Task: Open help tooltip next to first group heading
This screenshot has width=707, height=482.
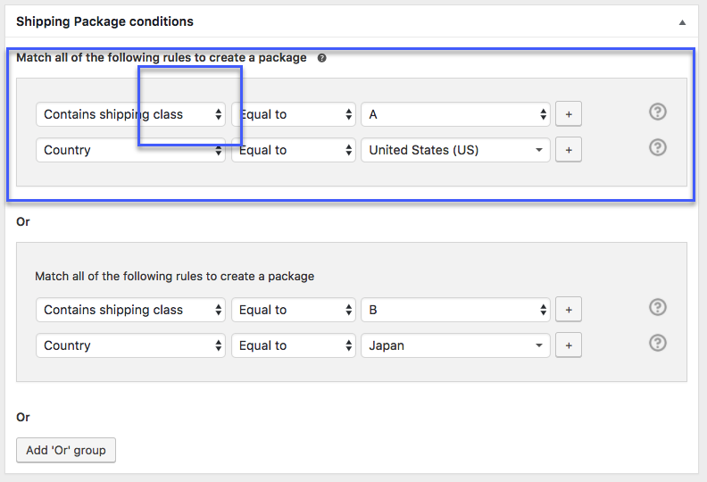Action: [x=321, y=58]
